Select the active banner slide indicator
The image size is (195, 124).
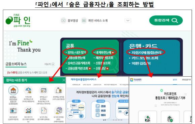pos(109,120)
